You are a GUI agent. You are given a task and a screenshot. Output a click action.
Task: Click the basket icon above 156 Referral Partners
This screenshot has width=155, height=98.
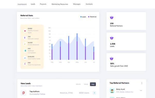point(112,17)
